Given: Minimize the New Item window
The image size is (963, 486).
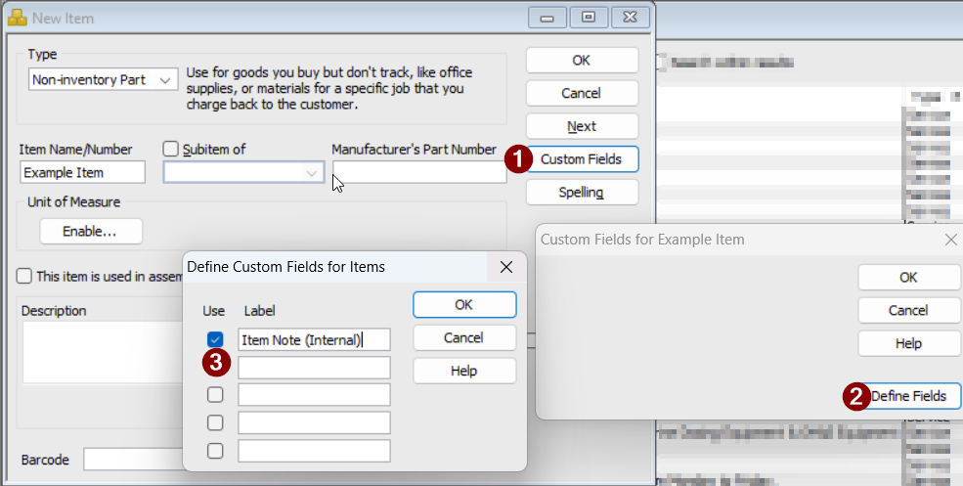Looking at the screenshot, I should [x=547, y=18].
